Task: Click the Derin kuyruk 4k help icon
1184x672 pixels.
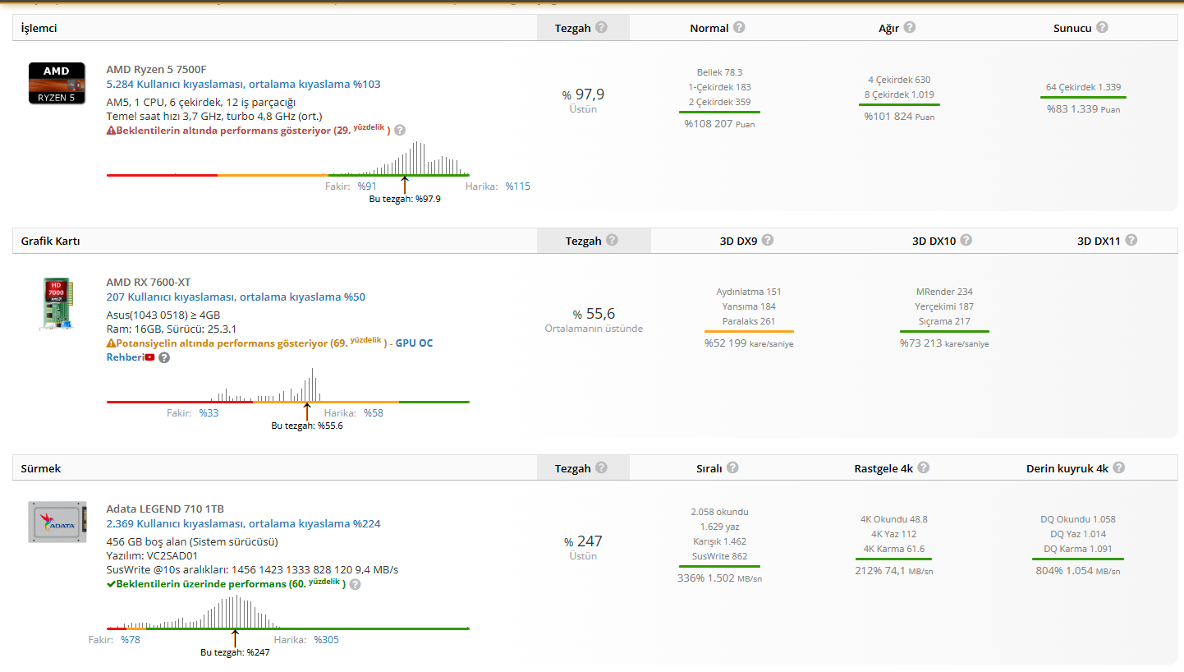Action: [1118, 467]
